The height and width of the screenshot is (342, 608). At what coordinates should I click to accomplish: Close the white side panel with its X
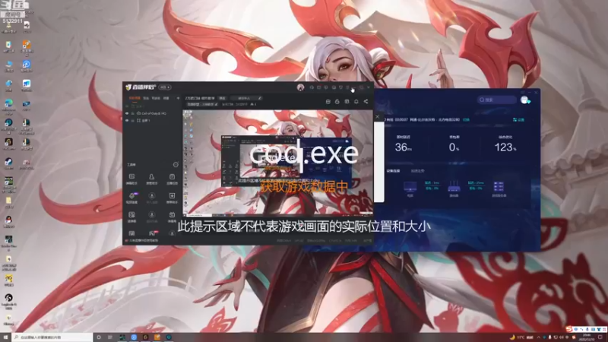pos(377,116)
